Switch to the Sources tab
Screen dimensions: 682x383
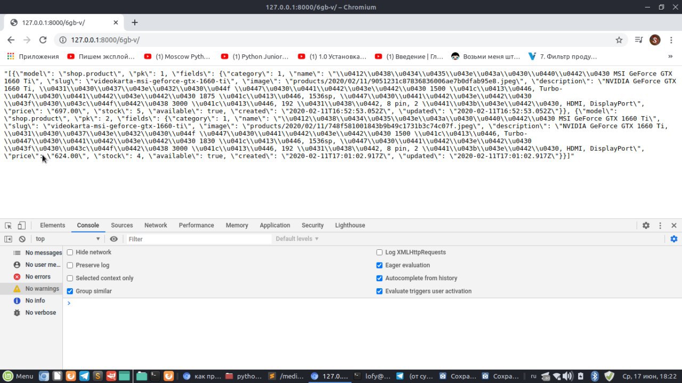[122, 225]
